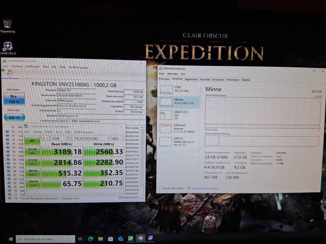Image resolution: width=326 pixels, height=244 pixels.
Task: Open the test count dropdown showing 5
Action: (x=45, y=138)
